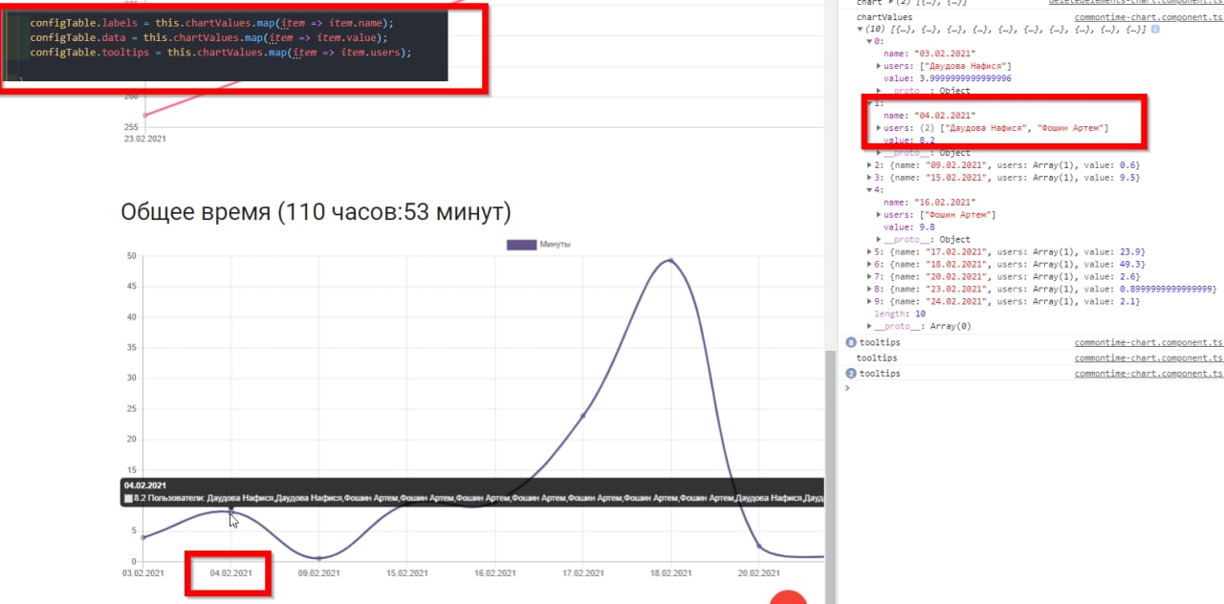Expand array item 6 dated 18.02.2021
This screenshot has width=1224, height=604.
pos(869,265)
